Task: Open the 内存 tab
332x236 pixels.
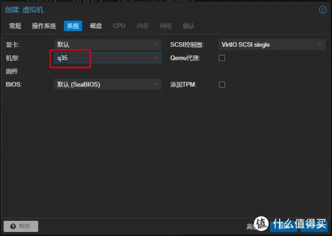Action: coord(143,26)
